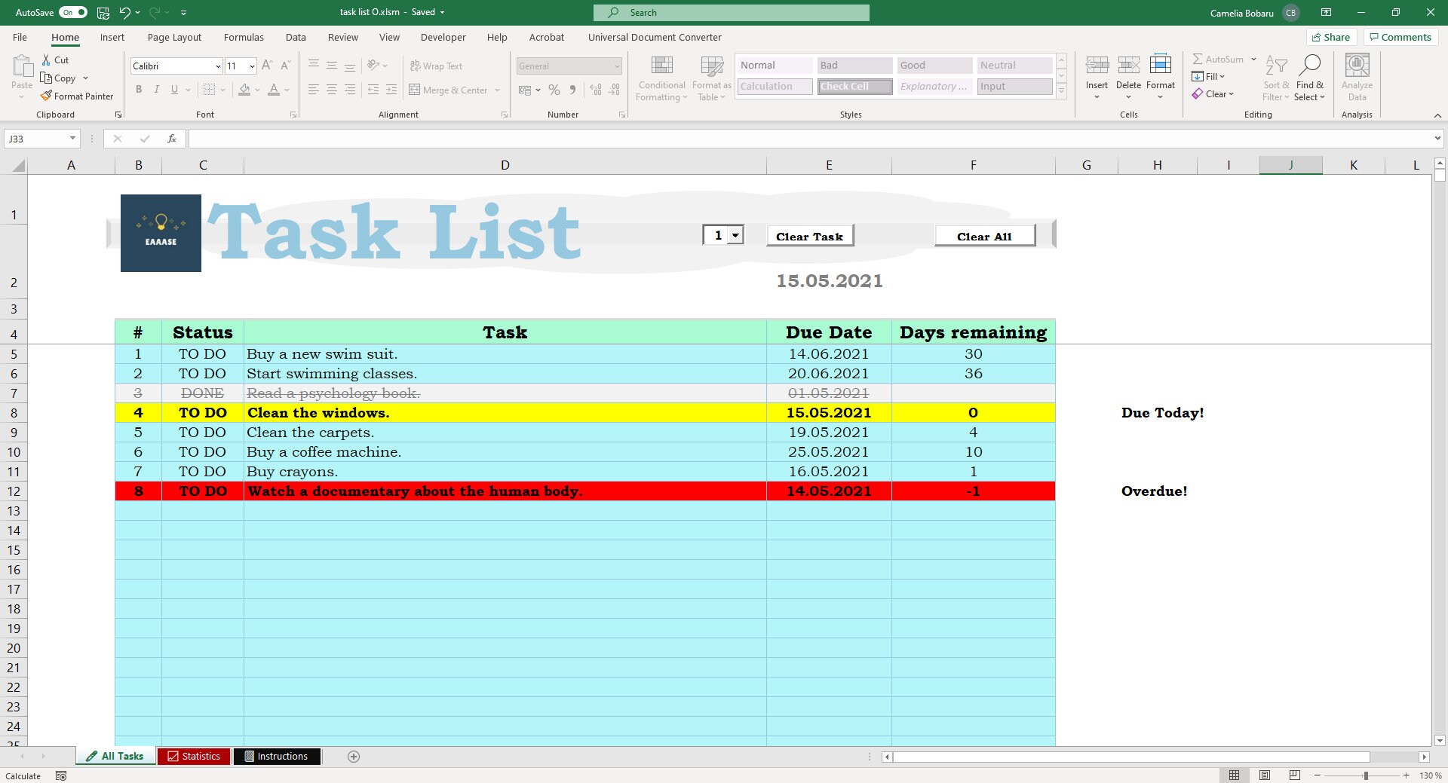Expand the Fill Color options
This screenshot has width=1448, height=783.
[256, 90]
